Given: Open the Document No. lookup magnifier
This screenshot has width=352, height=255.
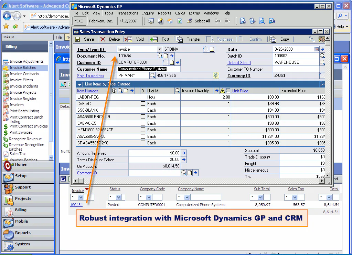Looking at the screenshot, I should (160, 56).
